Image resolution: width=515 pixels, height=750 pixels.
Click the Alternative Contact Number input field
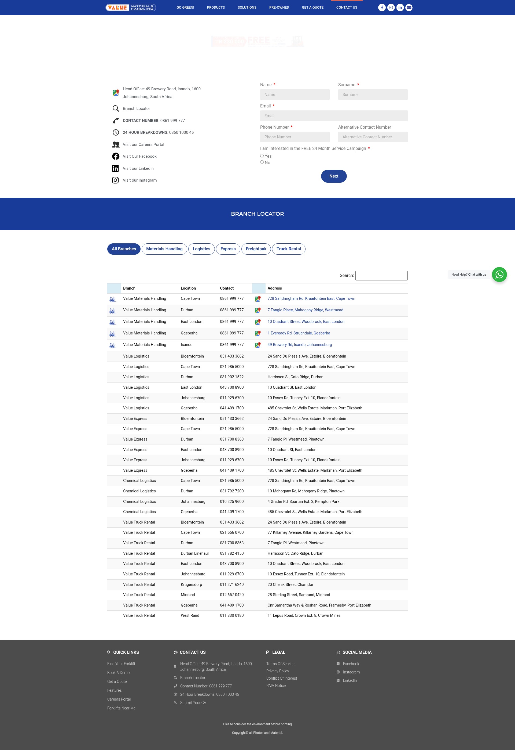(x=373, y=137)
